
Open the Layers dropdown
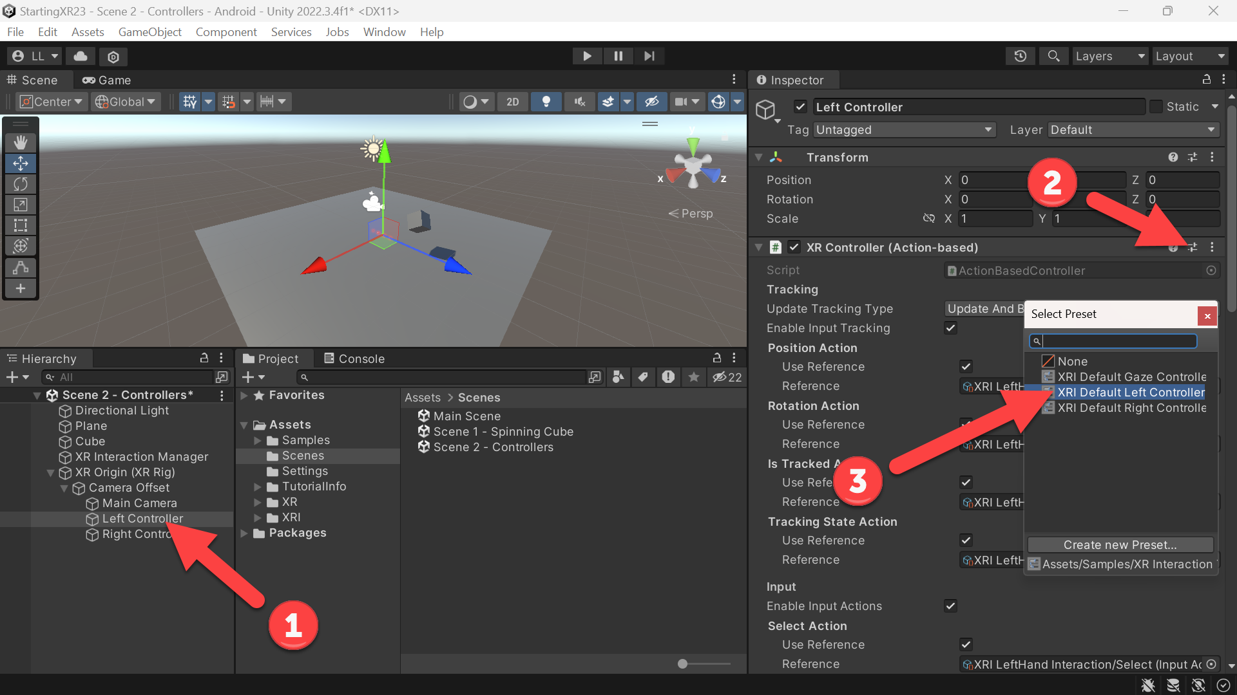tap(1109, 56)
